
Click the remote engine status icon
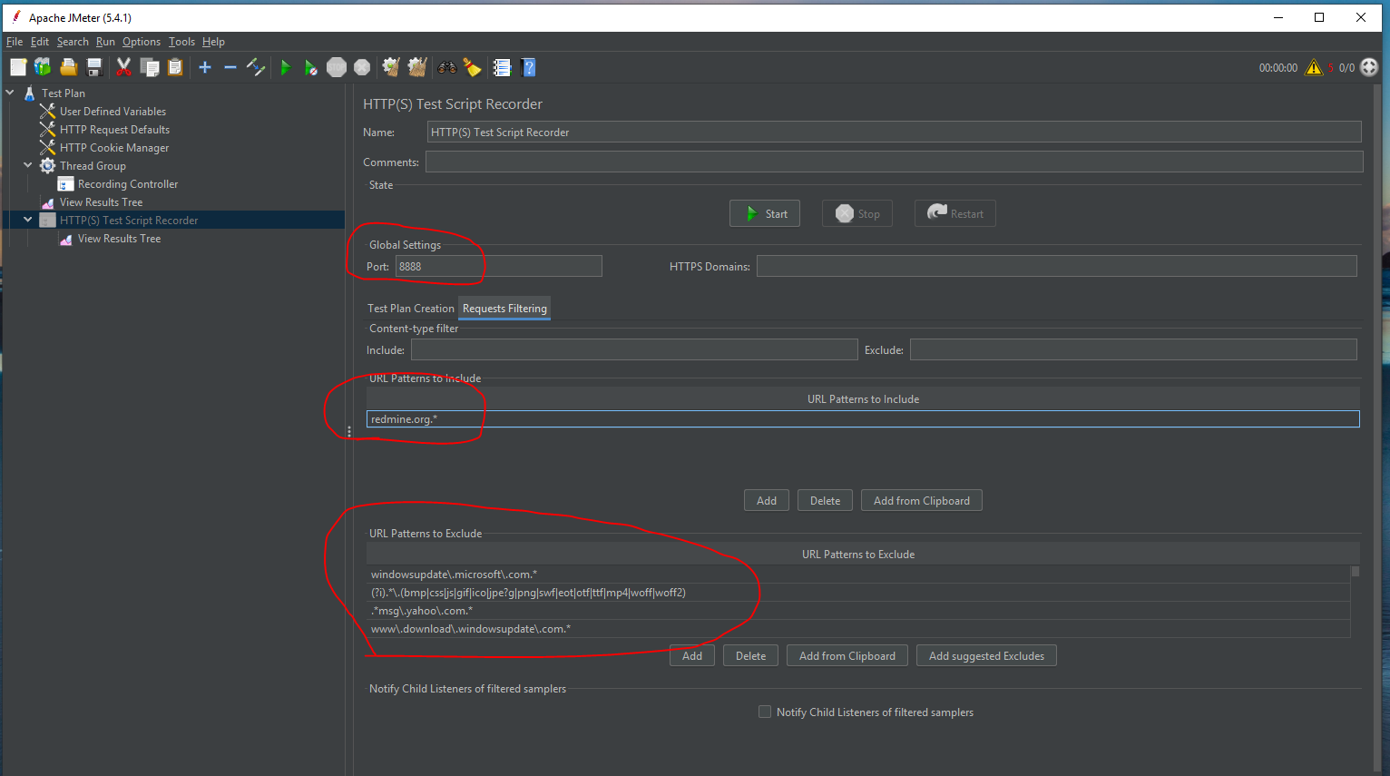tap(1370, 67)
